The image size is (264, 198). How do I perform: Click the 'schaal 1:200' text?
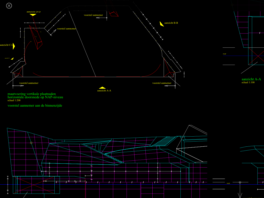click(14, 100)
